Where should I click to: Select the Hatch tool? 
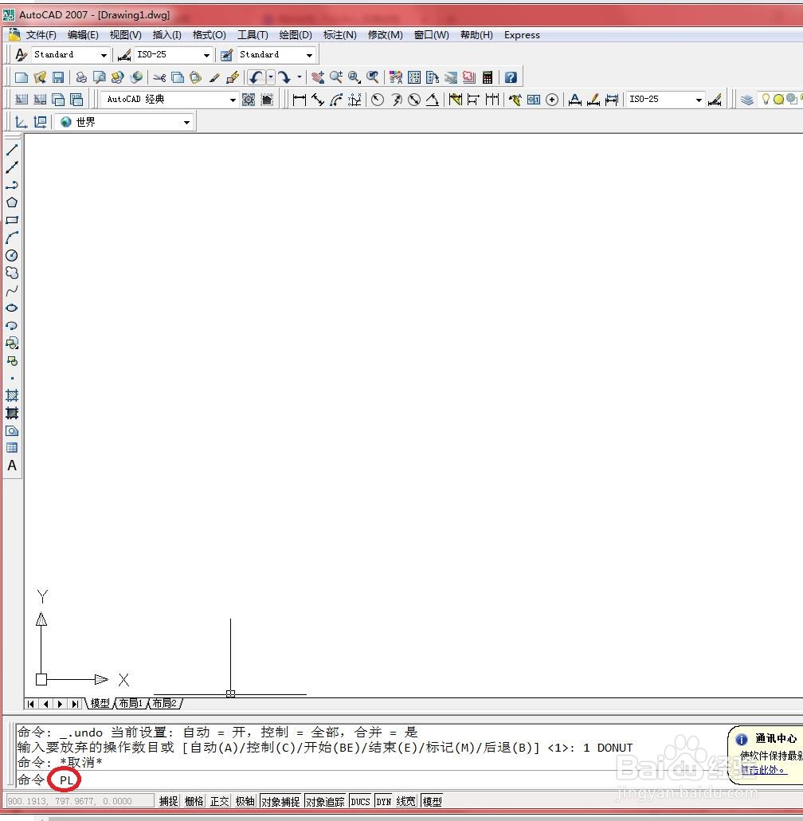point(12,395)
